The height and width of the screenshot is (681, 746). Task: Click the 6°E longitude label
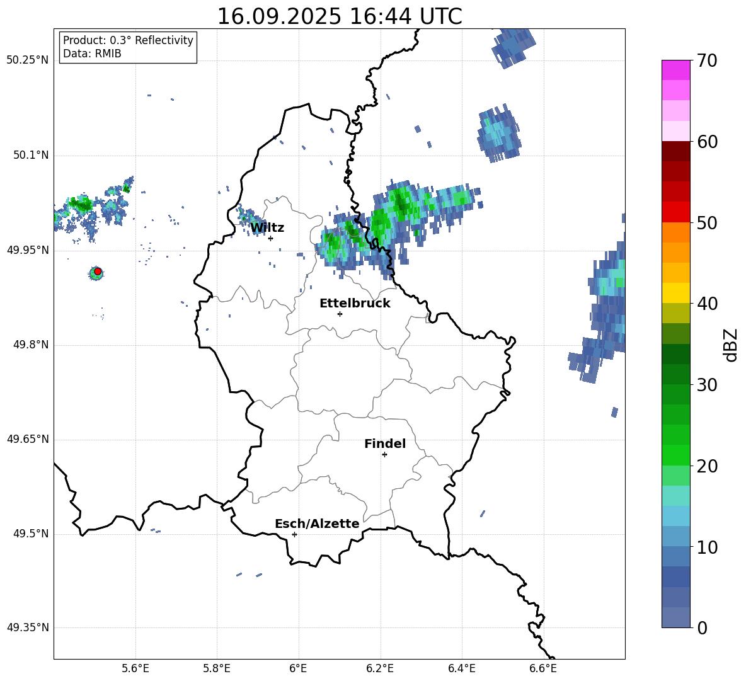tap(298, 668)
